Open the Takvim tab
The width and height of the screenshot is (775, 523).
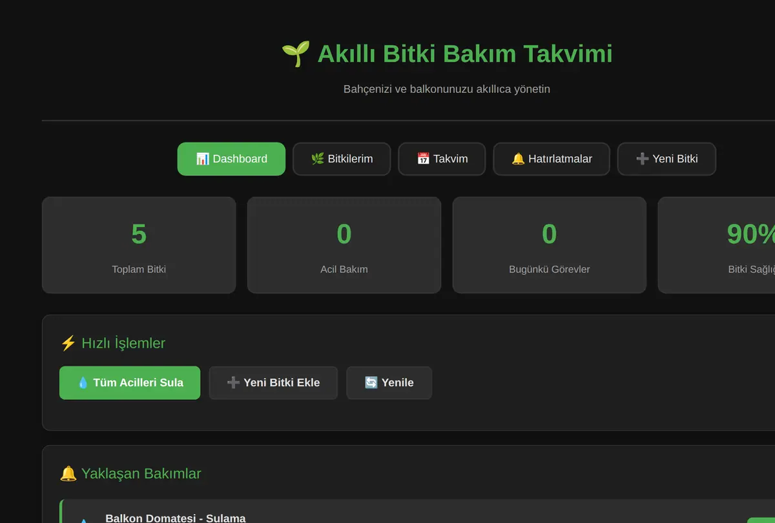pyautogui.click(x=442, y=159)
